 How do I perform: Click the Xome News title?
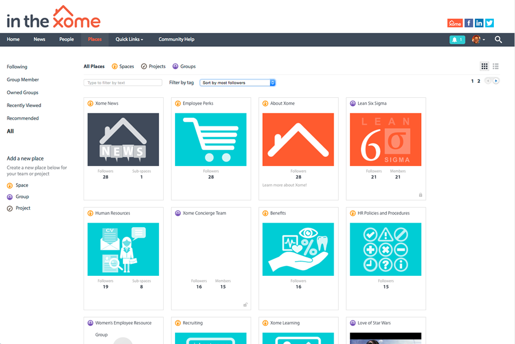click(107, 104)
